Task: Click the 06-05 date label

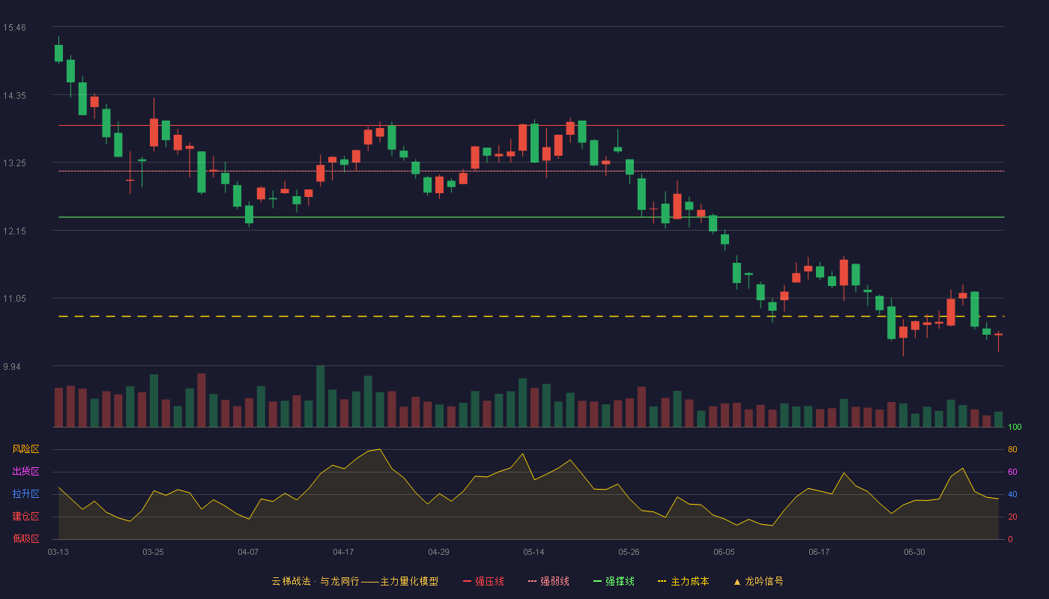Action: (x=724, y=552)
